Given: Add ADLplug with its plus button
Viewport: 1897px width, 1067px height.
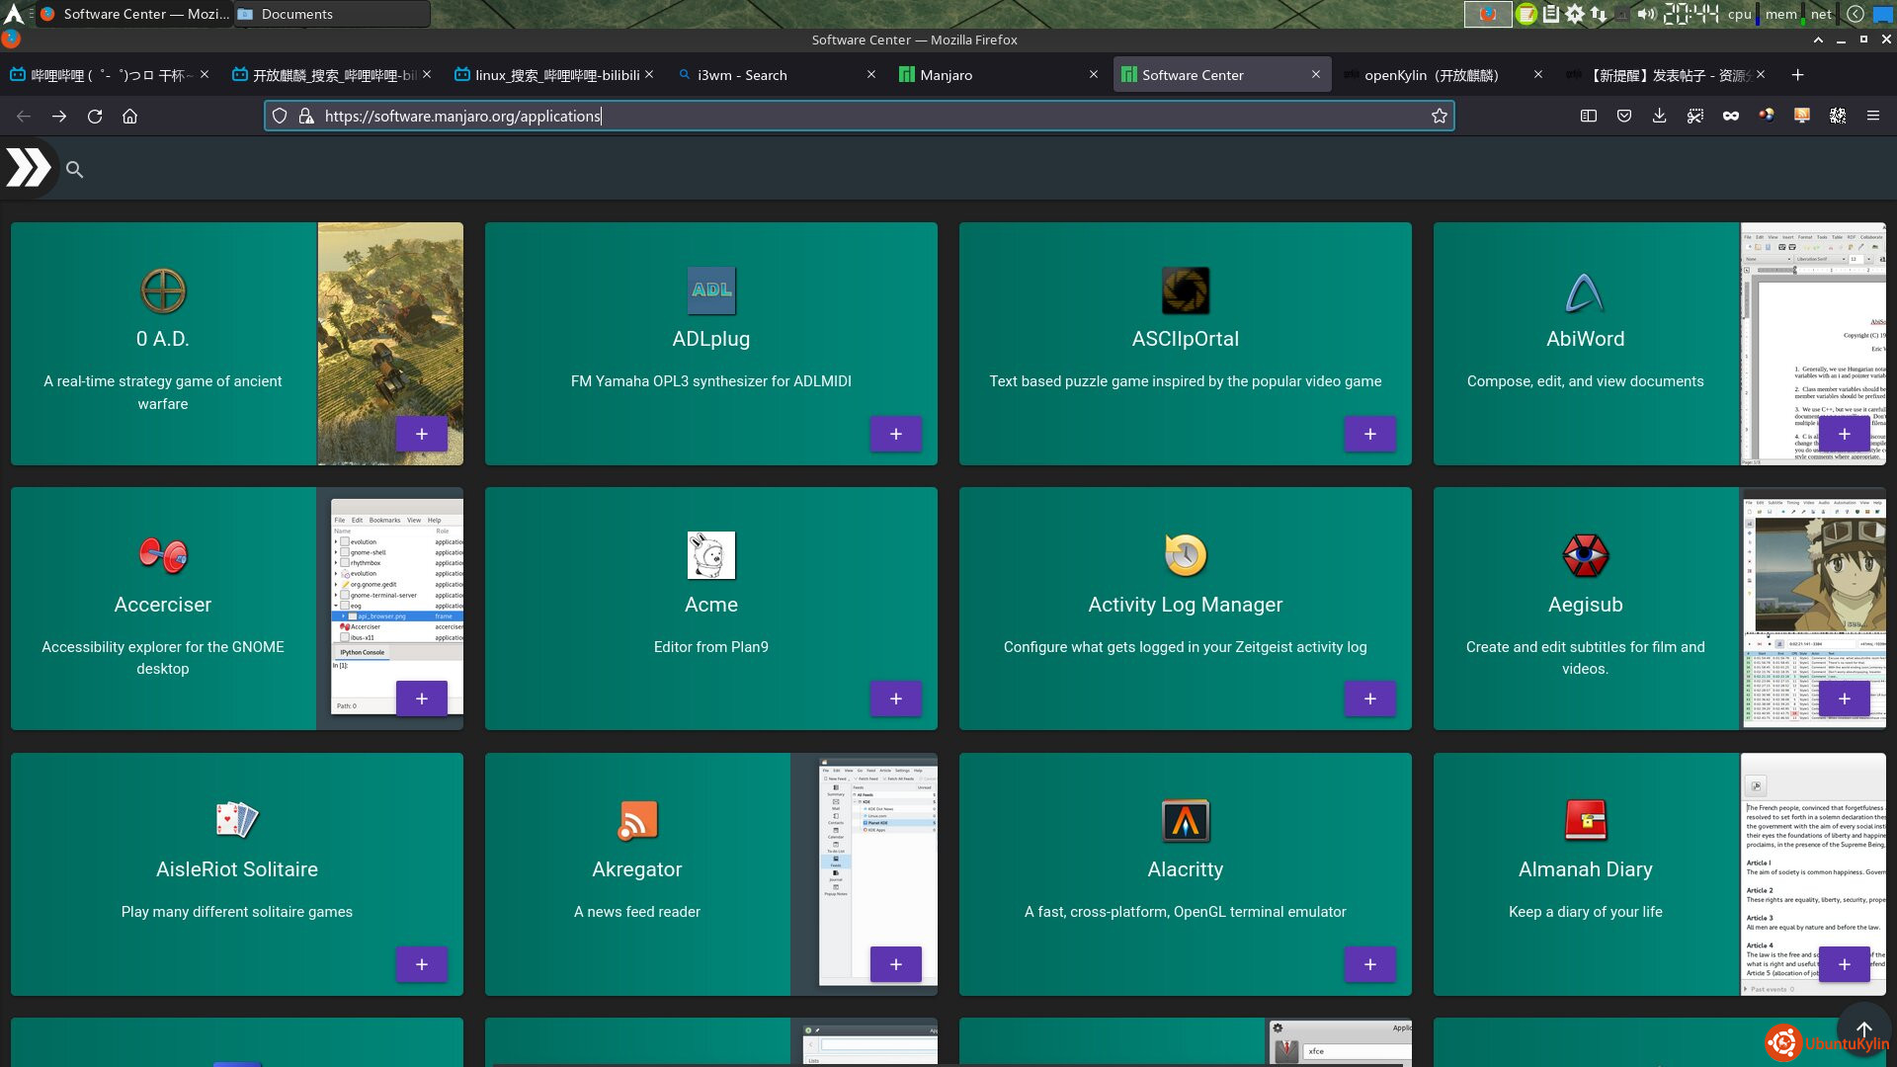Looking at the screenshot, I should point(895,434).
